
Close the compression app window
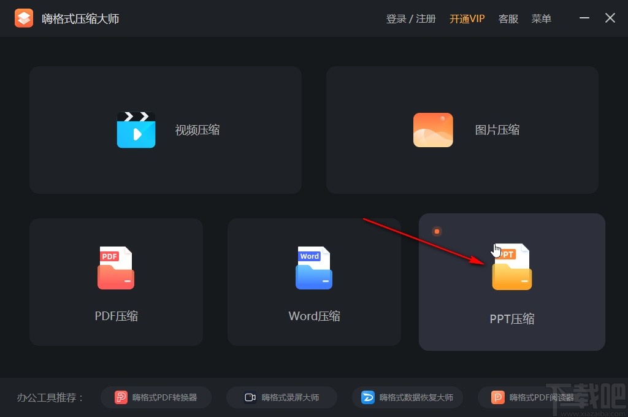pyautogui.click(x=610, y=18)
